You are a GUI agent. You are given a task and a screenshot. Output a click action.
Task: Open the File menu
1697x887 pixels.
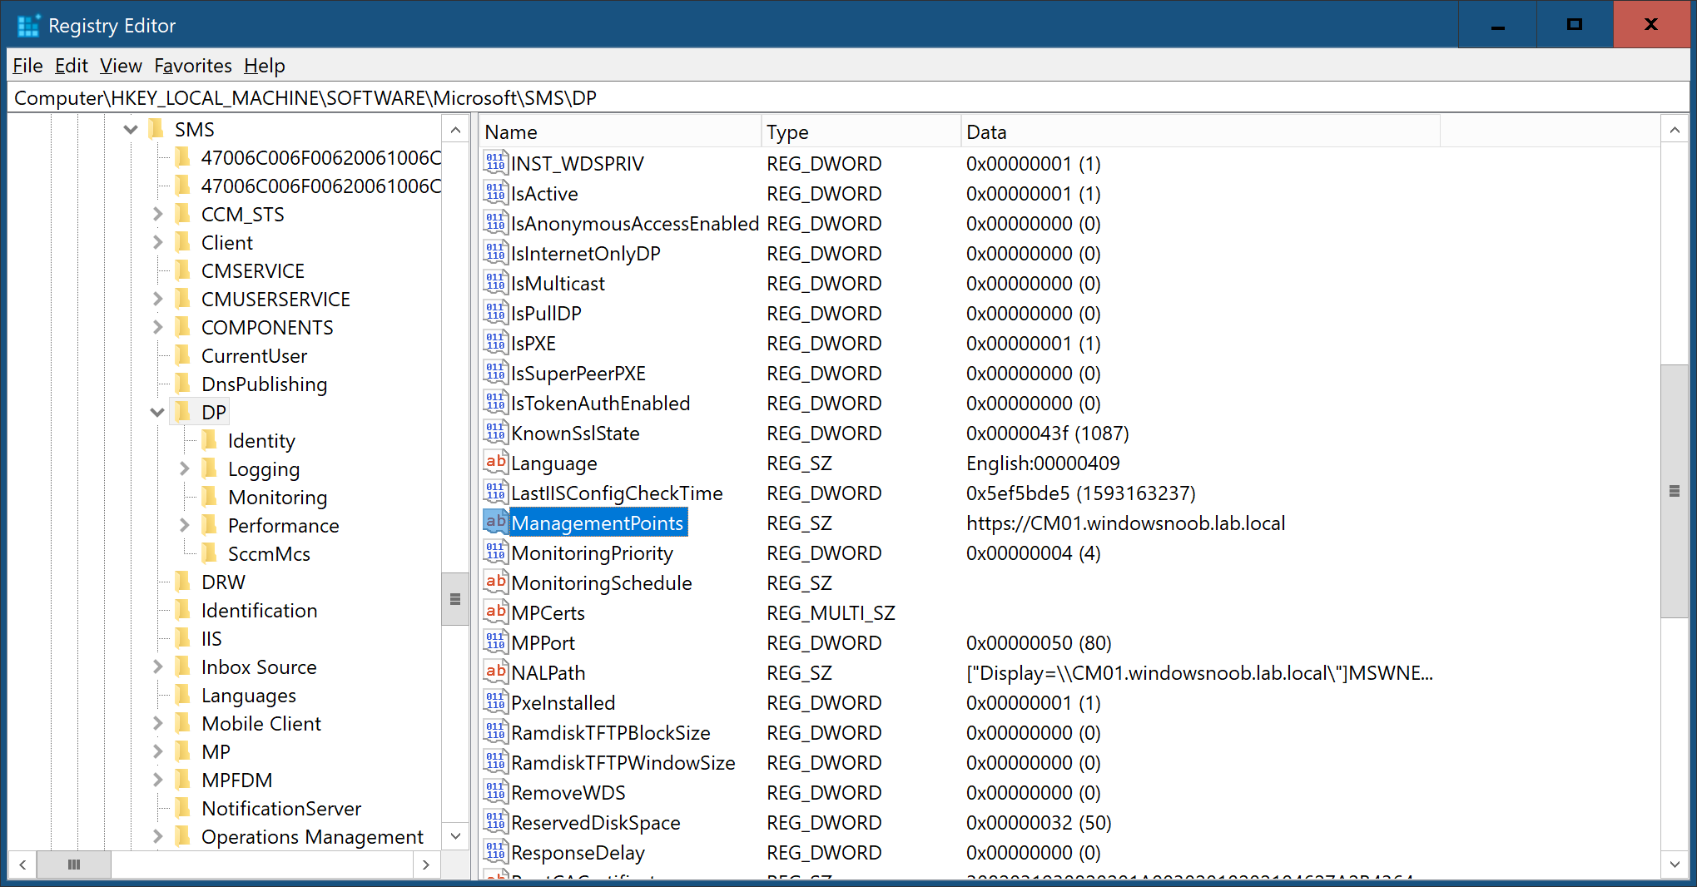(x=27, y=66)
